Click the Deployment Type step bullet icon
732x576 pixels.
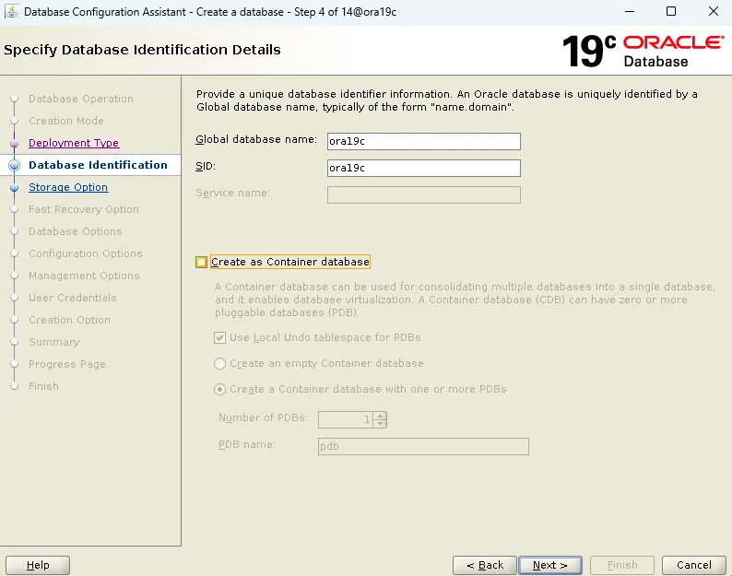point(15,143)
